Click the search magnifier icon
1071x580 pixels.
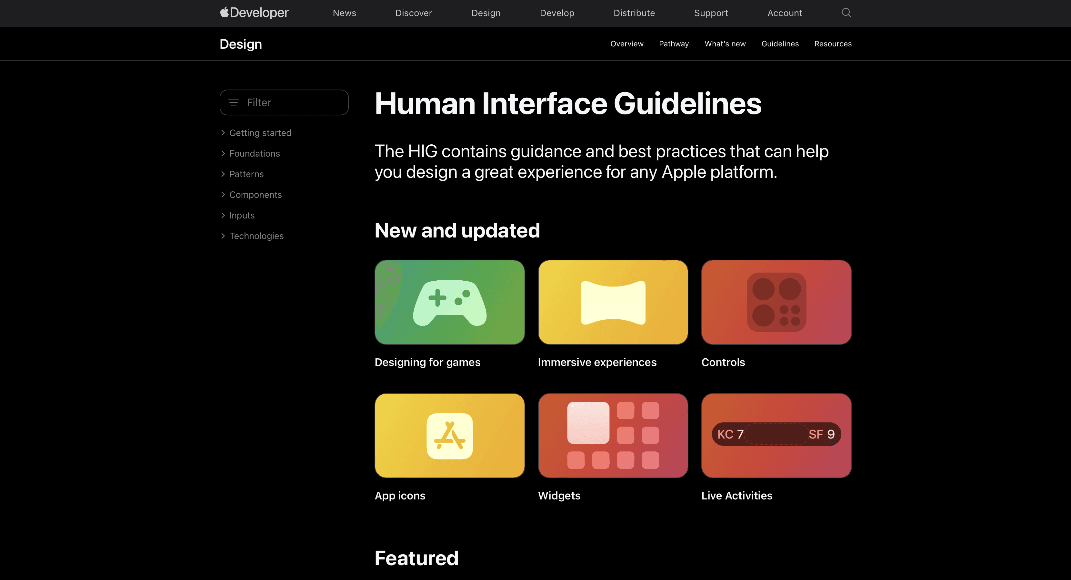tap(846, 13)
